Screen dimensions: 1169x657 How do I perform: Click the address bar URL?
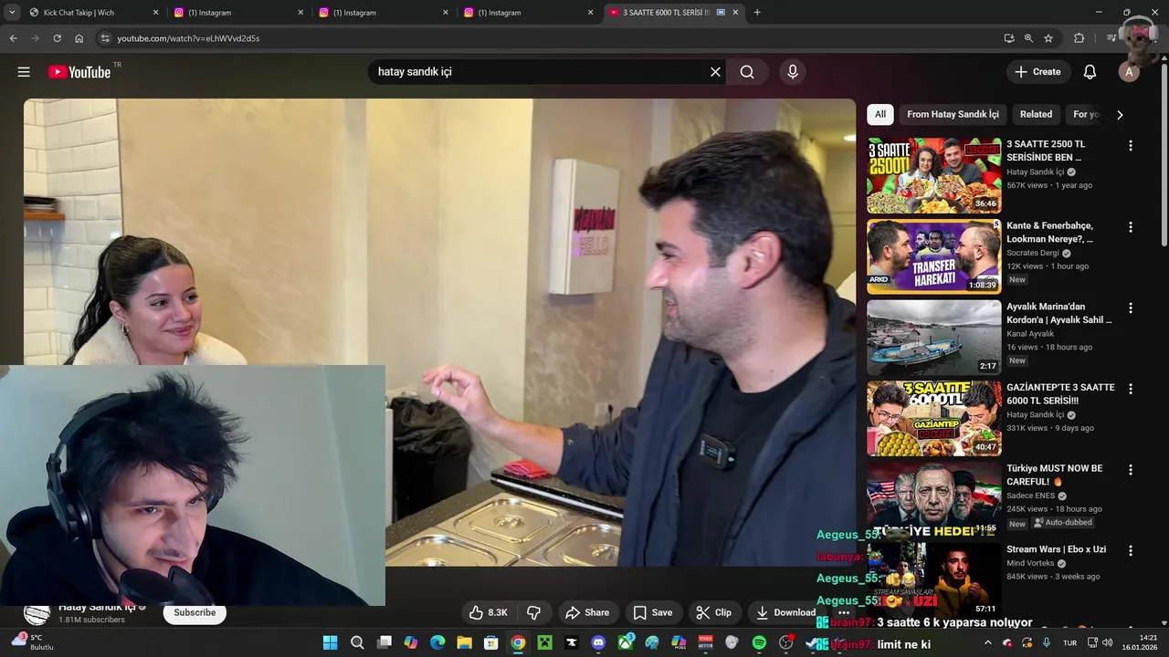pyautogui.click(x=188, y=38)
